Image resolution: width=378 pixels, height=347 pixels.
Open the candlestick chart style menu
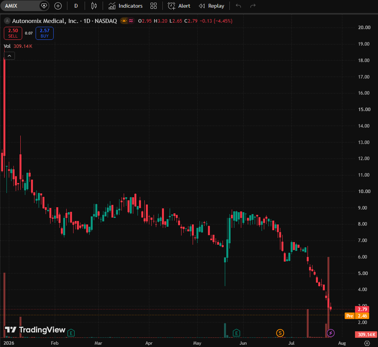pyautogui.click(x=94, y=6)
